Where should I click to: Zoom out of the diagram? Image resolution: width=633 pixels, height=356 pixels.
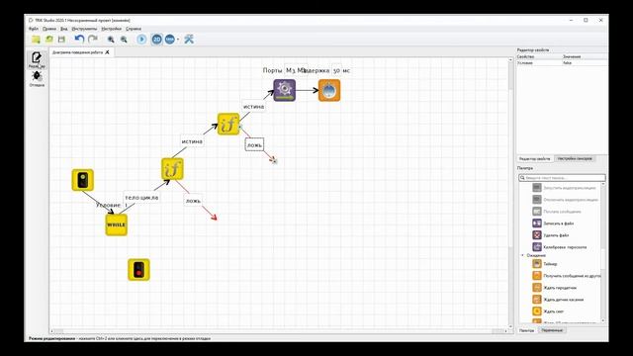click(124, 40)
